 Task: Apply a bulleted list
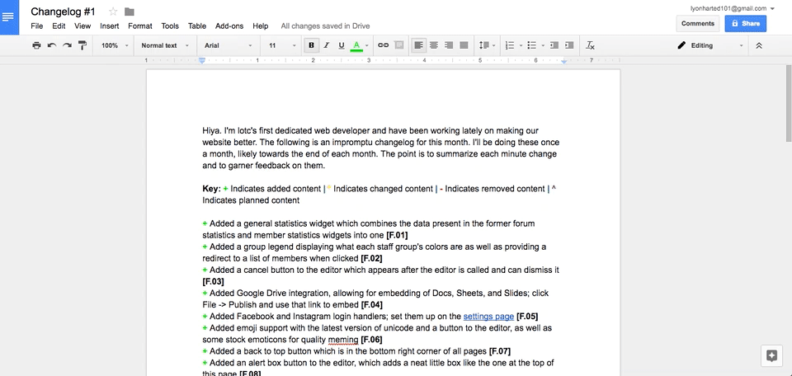pos(531,45)
